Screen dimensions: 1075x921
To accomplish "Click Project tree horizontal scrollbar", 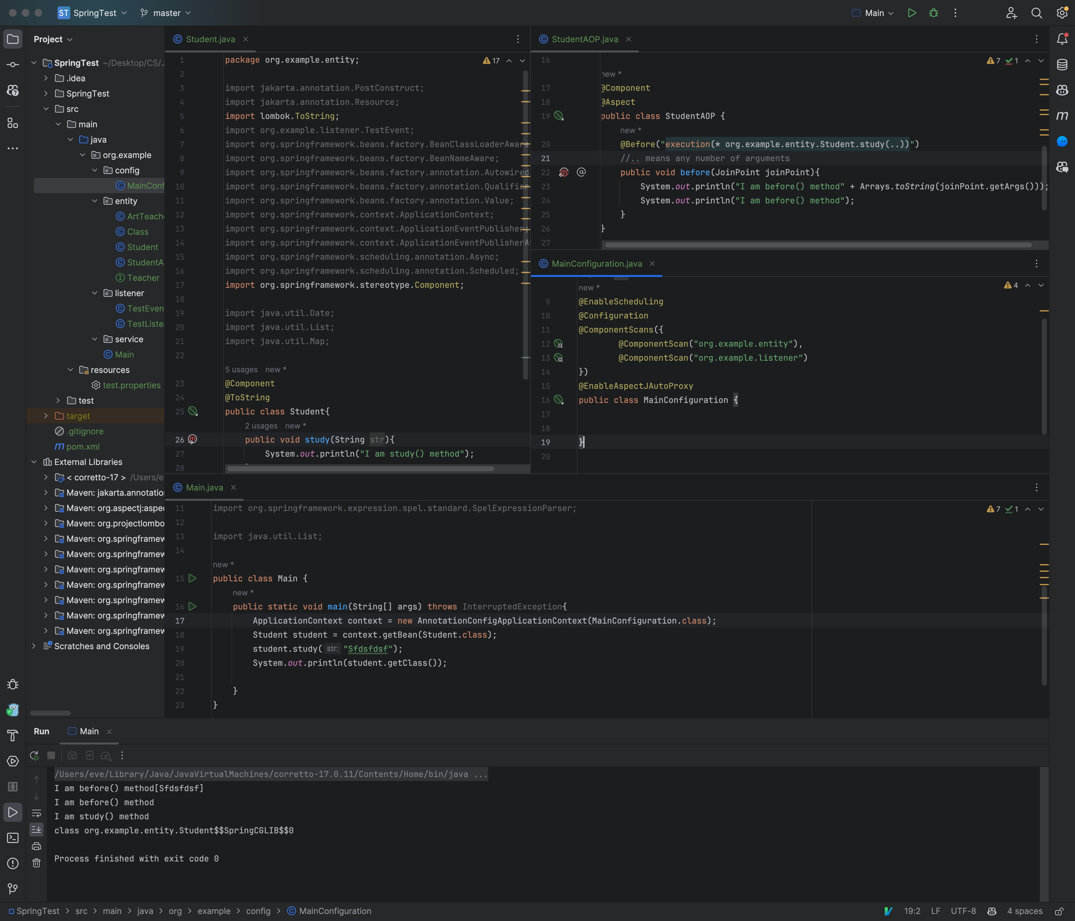I will (x=50, y=713).
